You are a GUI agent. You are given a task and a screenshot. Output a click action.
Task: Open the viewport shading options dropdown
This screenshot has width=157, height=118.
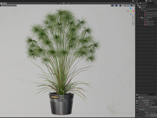click(x=131, y=6)
